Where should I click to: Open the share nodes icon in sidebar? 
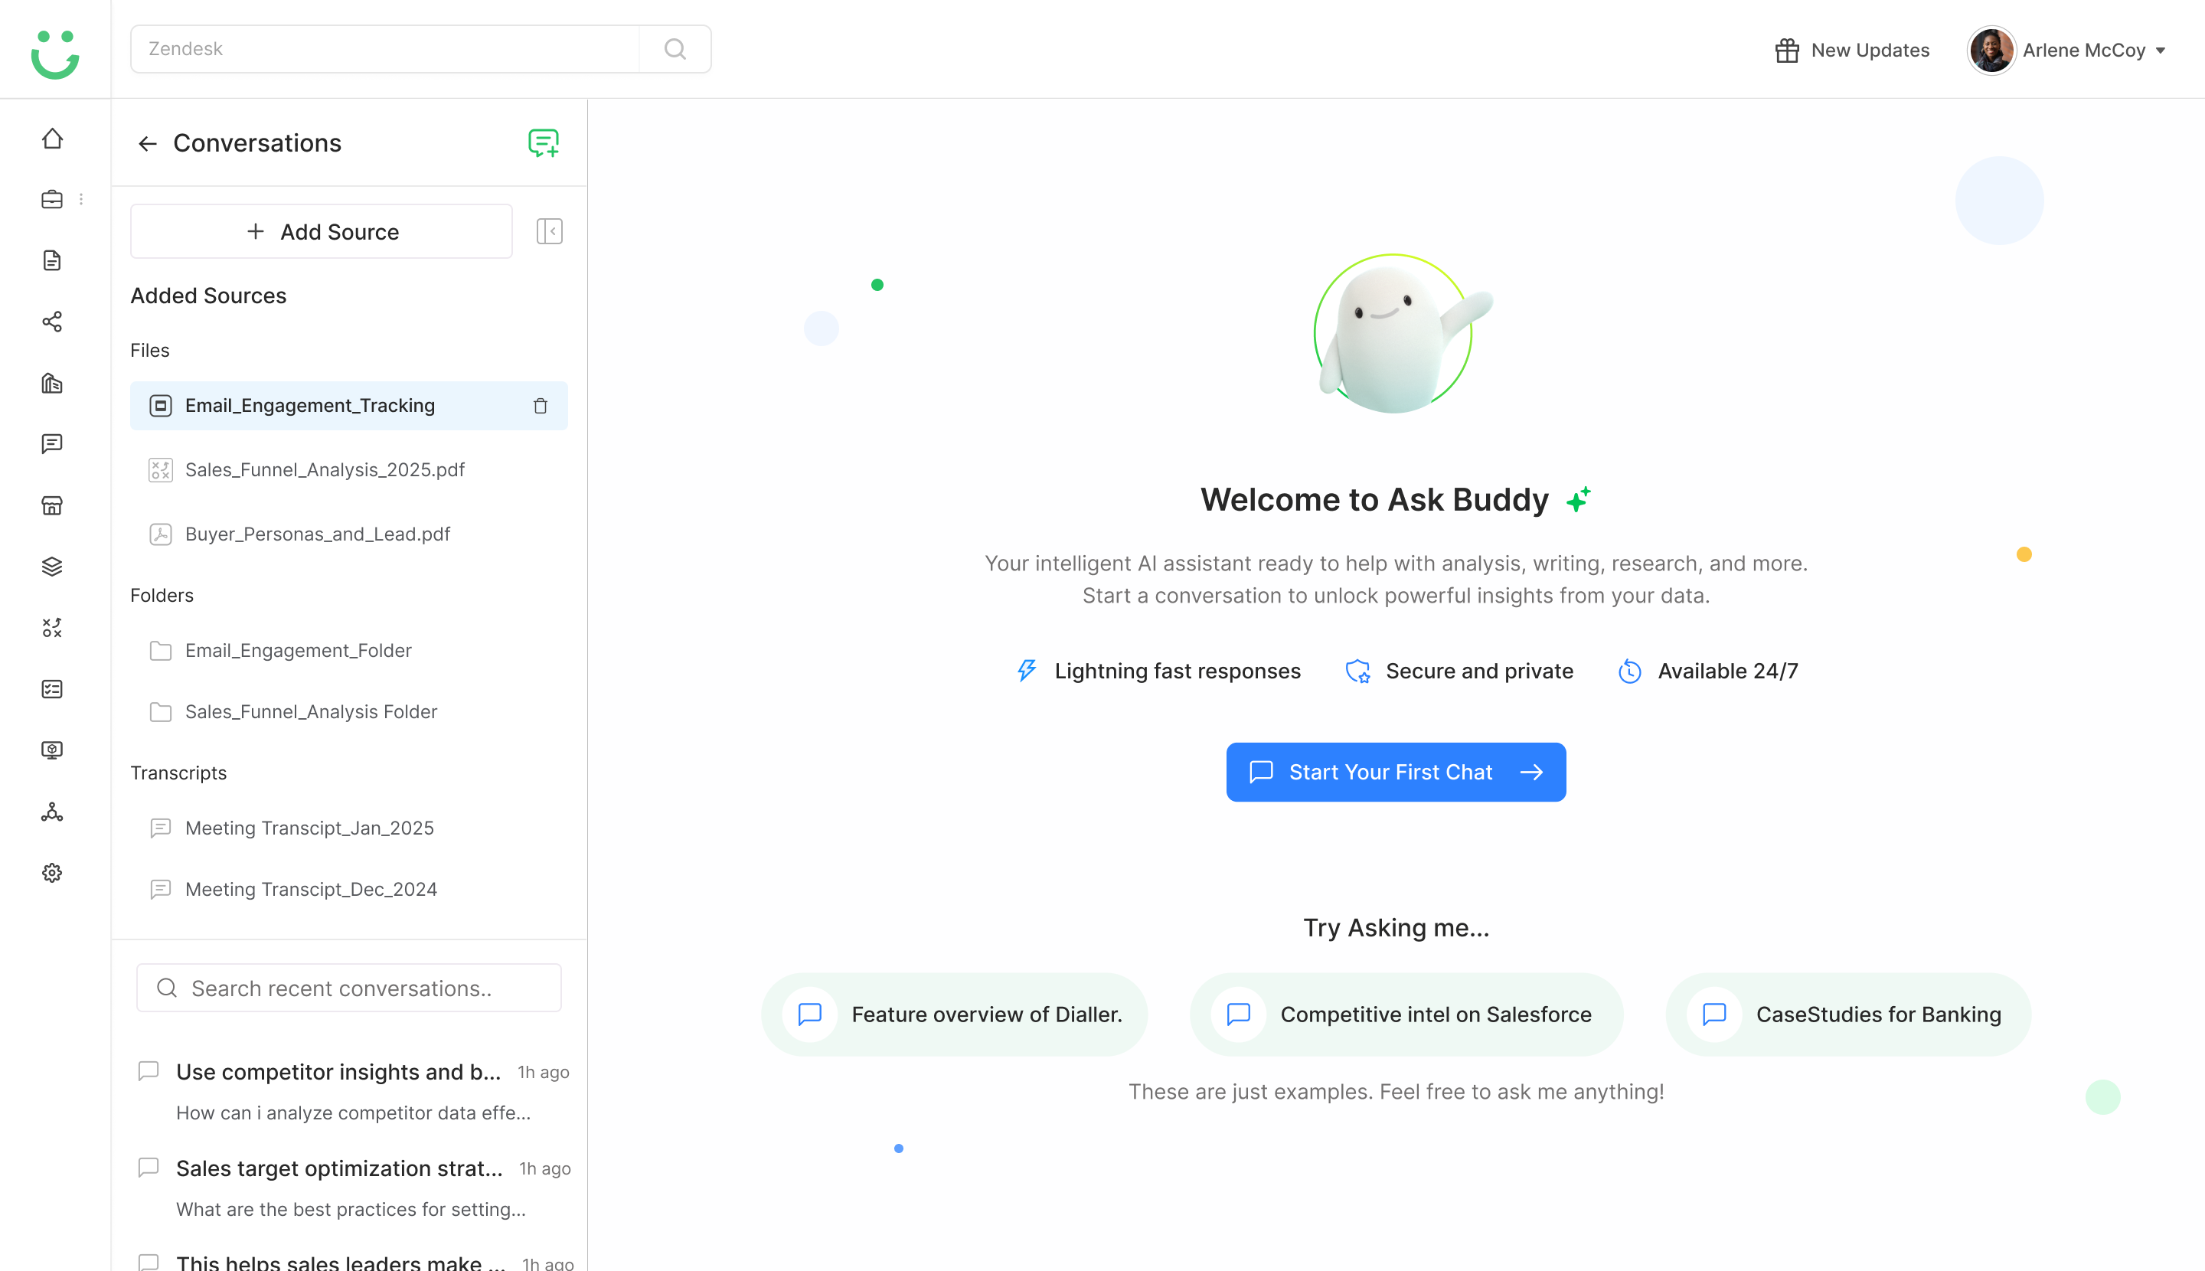coord(52,322)
